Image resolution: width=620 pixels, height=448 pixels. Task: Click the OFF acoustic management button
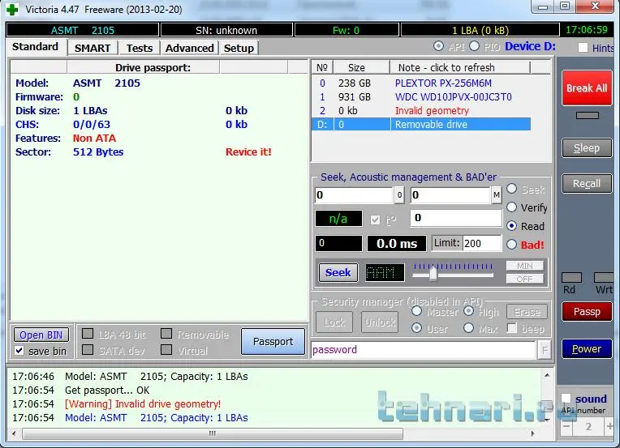(x=524, y=279)
